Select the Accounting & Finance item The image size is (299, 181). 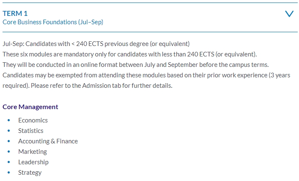pyautogui.click(x=48, y=141)
